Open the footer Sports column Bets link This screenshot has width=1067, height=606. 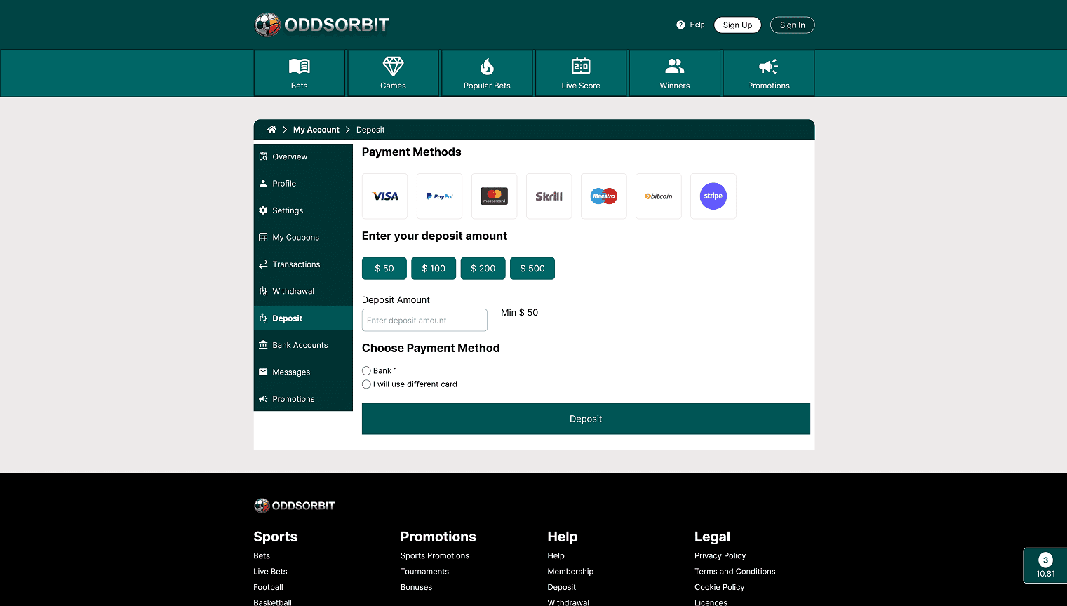262,556
